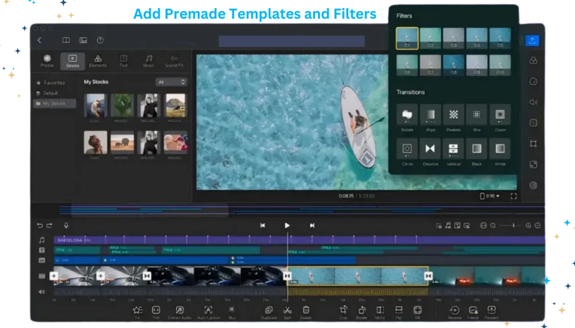575x328 pixels.
Task: Click the Extract Audio tool
Action: click(x=180, y=310)
